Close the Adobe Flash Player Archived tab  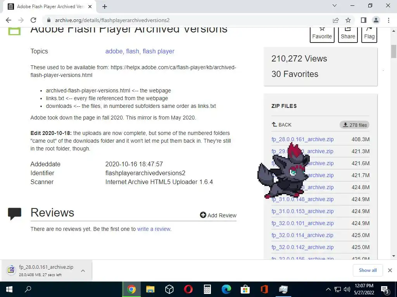pos(90,7)
